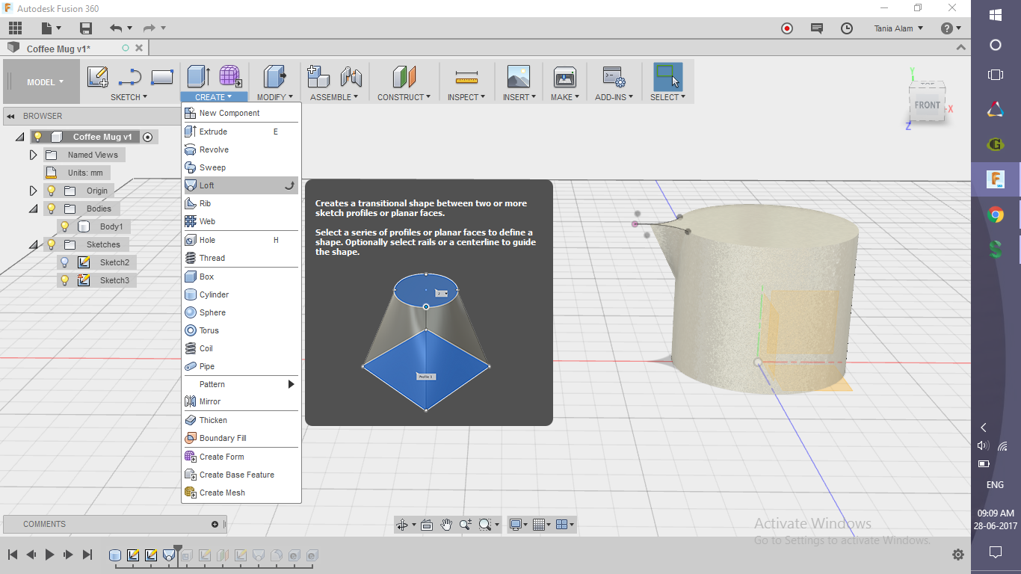Choose Revolve from Create menu
The width and height of the screenshot is (1021, 574).
tap(241, 149)
